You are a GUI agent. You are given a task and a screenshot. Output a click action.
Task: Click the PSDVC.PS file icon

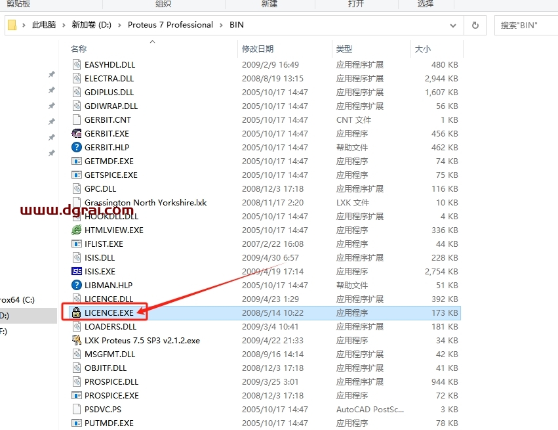(x=77, y=410)
